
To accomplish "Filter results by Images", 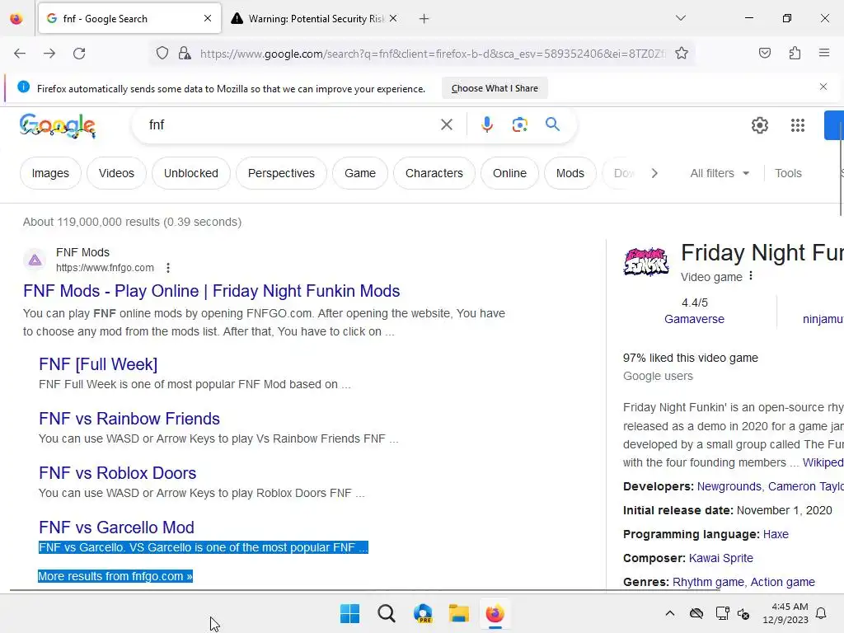I will (50, 173).
